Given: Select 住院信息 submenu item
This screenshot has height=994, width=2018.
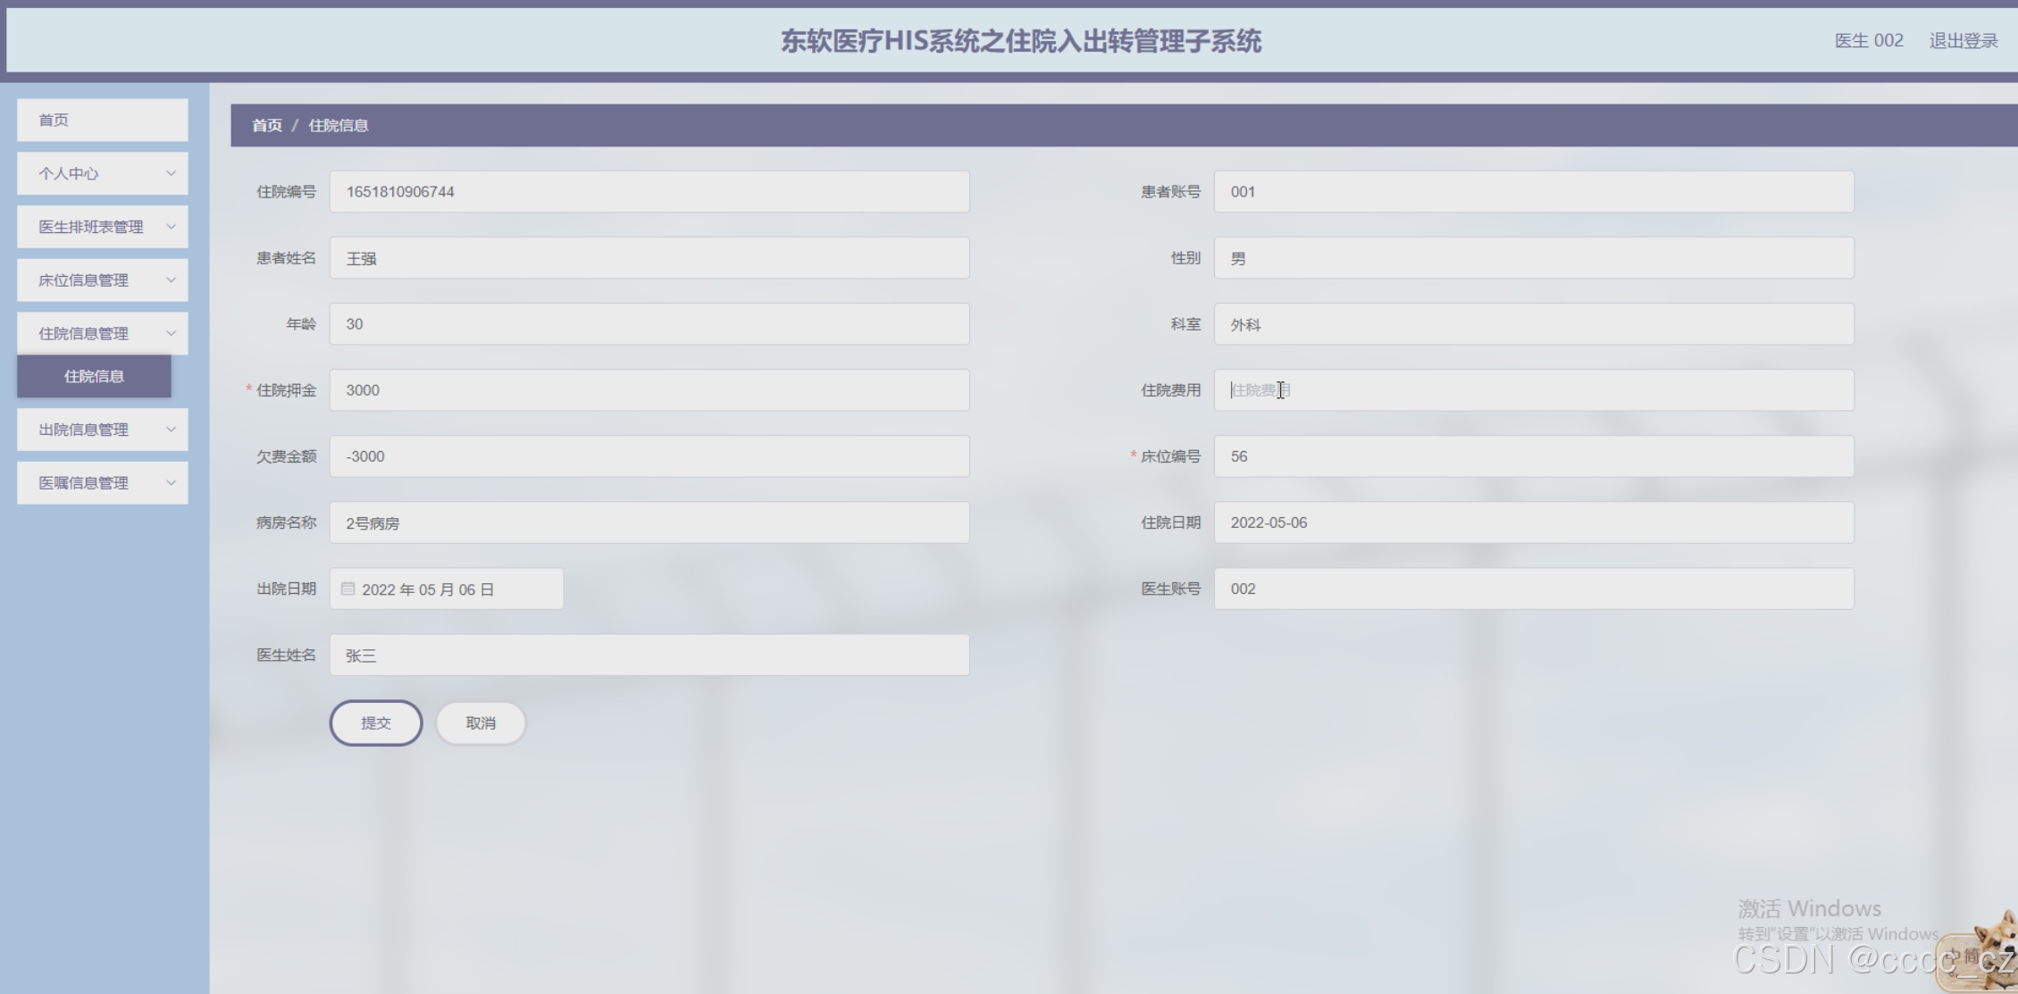Looking at the screenshot, I should 94,376.
